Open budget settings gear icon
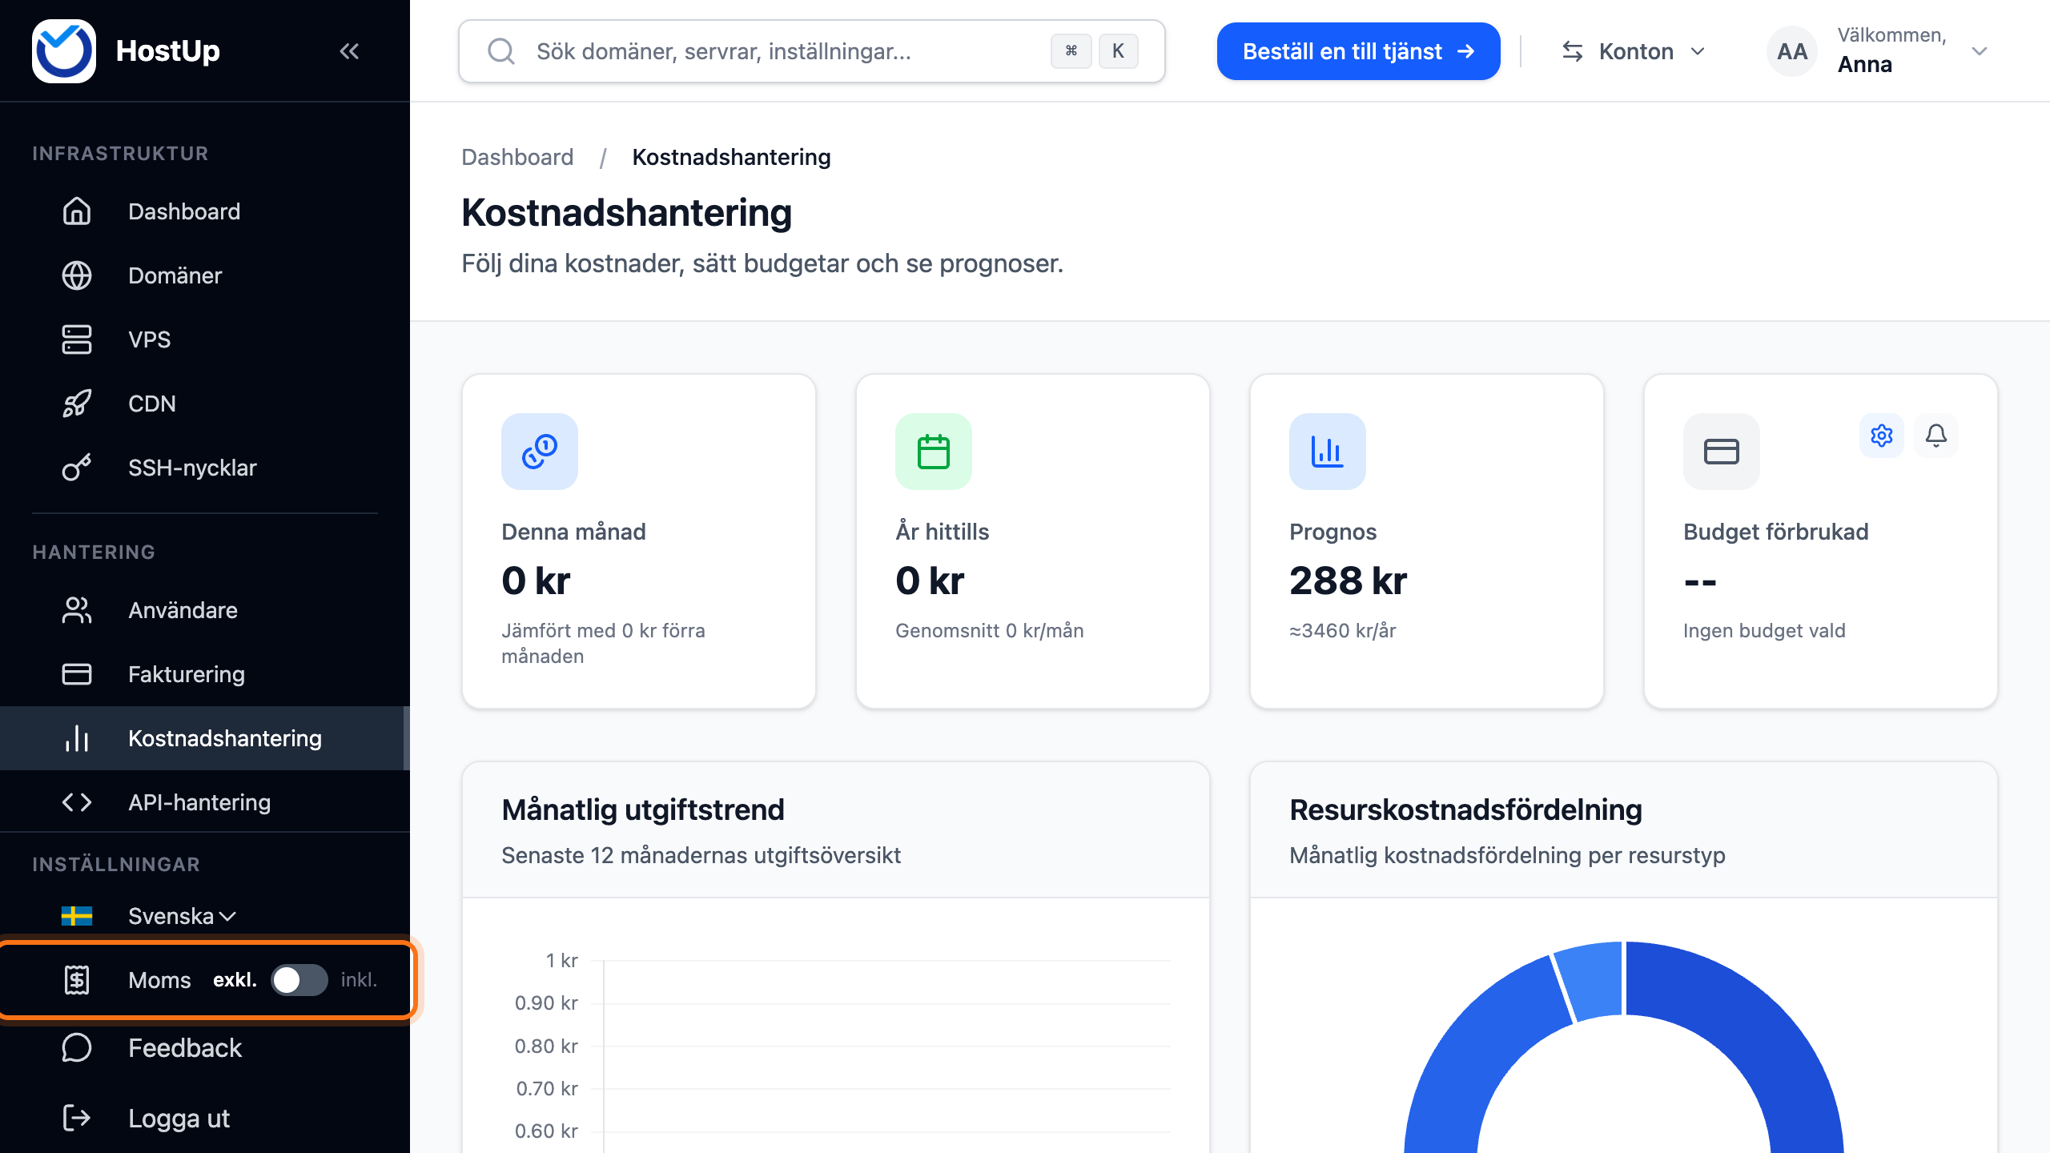Screen dimensions: 2050x1153 click(x=1882, y=436)
